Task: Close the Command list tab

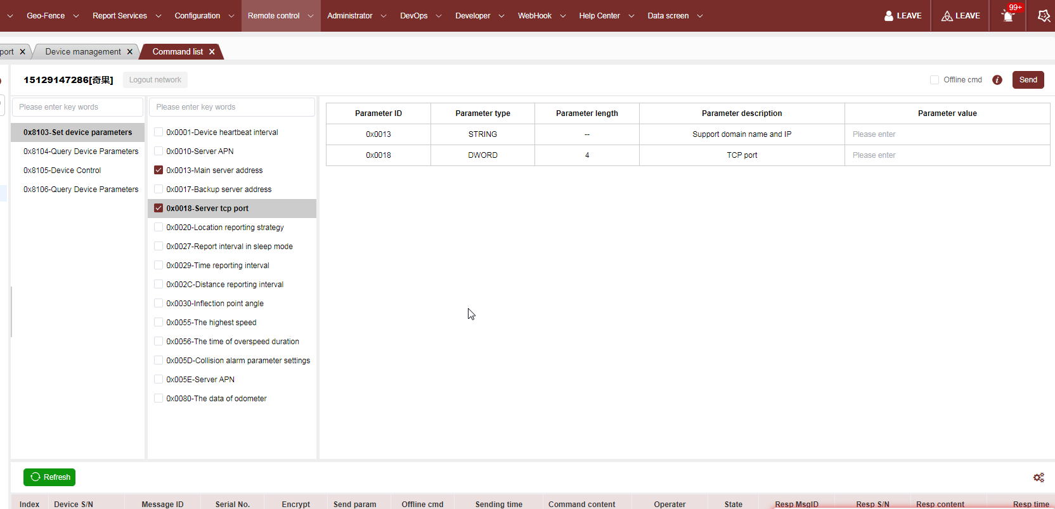Action: (x=212, y=52)
